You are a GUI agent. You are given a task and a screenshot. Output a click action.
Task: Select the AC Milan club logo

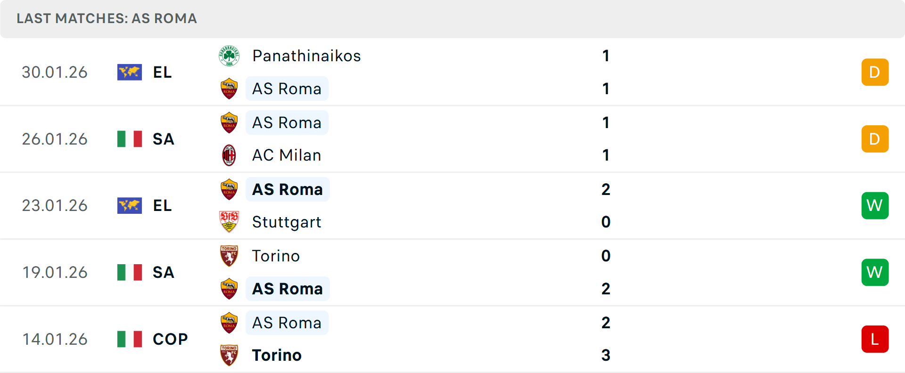click(x=229, y=155)
